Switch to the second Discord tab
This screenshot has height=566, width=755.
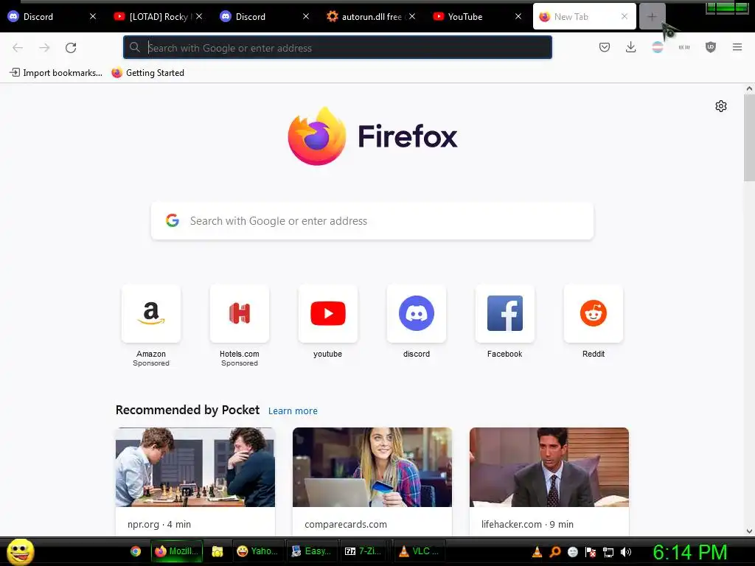(x=265, y=17)
